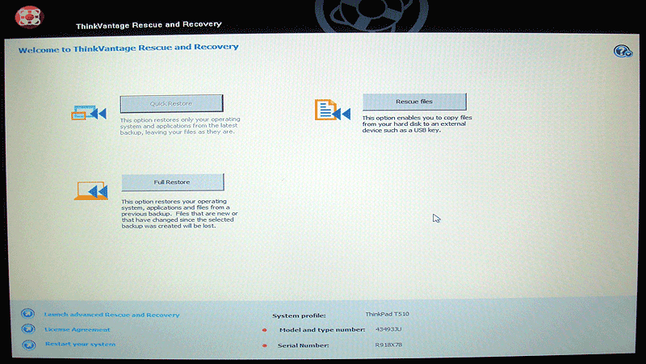Viewport: 646px width, 364px height.
Task: Click the Quick Restore description text
Action: tap(180, 126)
